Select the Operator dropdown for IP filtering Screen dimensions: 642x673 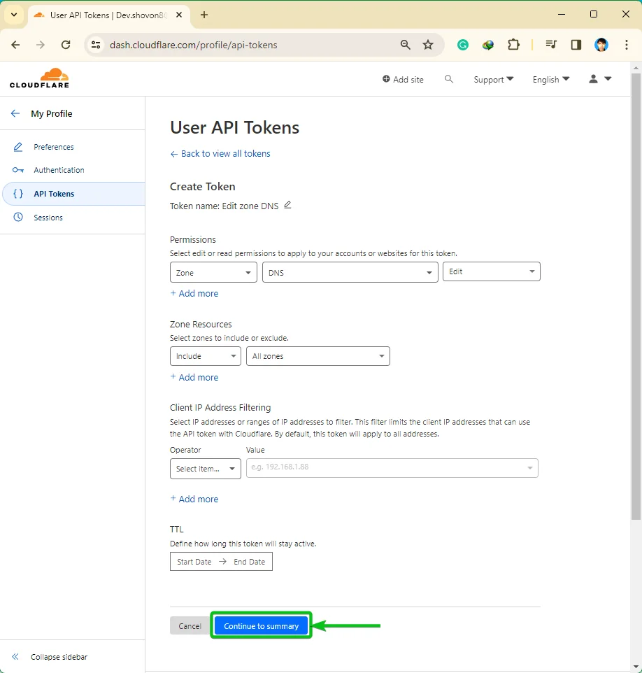click(205, 469)
